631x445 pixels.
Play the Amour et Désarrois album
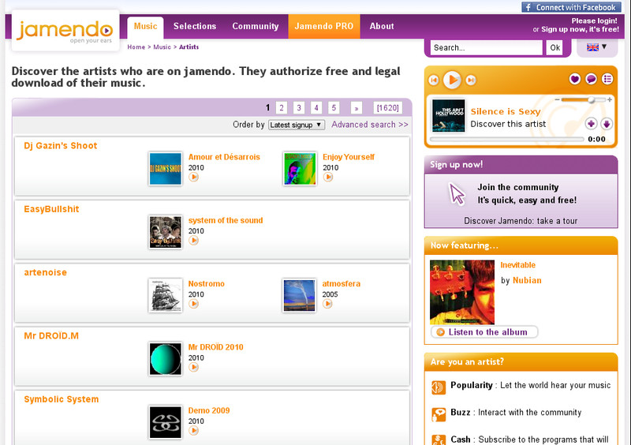(193, 178)
